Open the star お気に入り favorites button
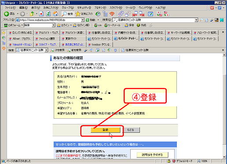This screenshot has height=164, width=227. (84, 14)
